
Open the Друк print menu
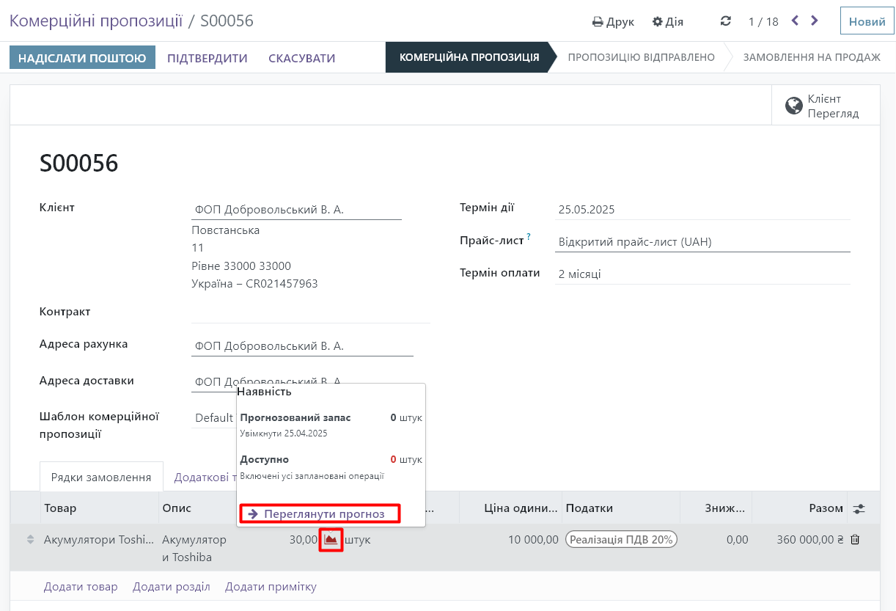pyautogui.click(x=613, y=21)
